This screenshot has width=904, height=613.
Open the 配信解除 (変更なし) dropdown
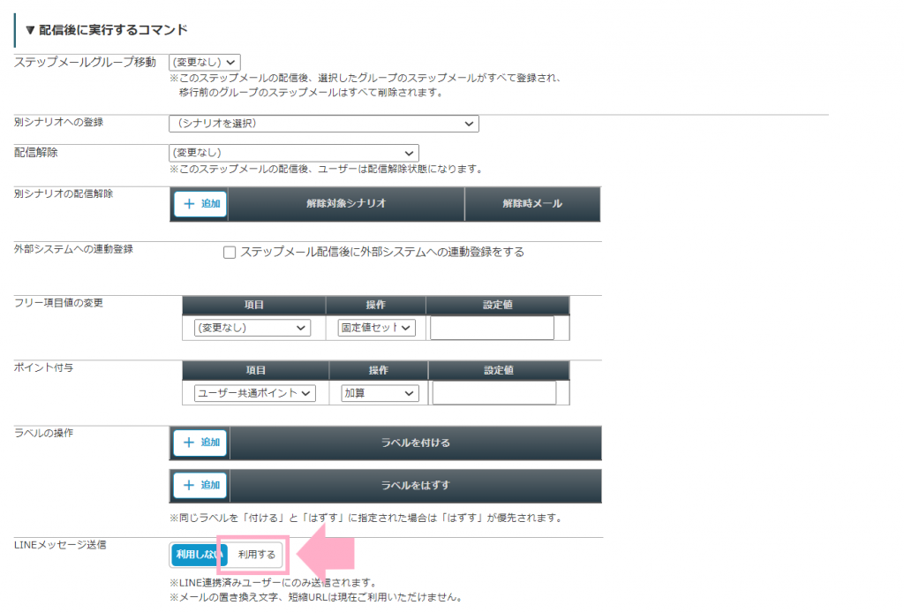coord(293,153)
